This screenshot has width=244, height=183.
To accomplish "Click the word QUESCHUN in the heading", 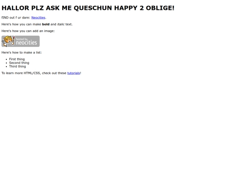I will (93, 8).
